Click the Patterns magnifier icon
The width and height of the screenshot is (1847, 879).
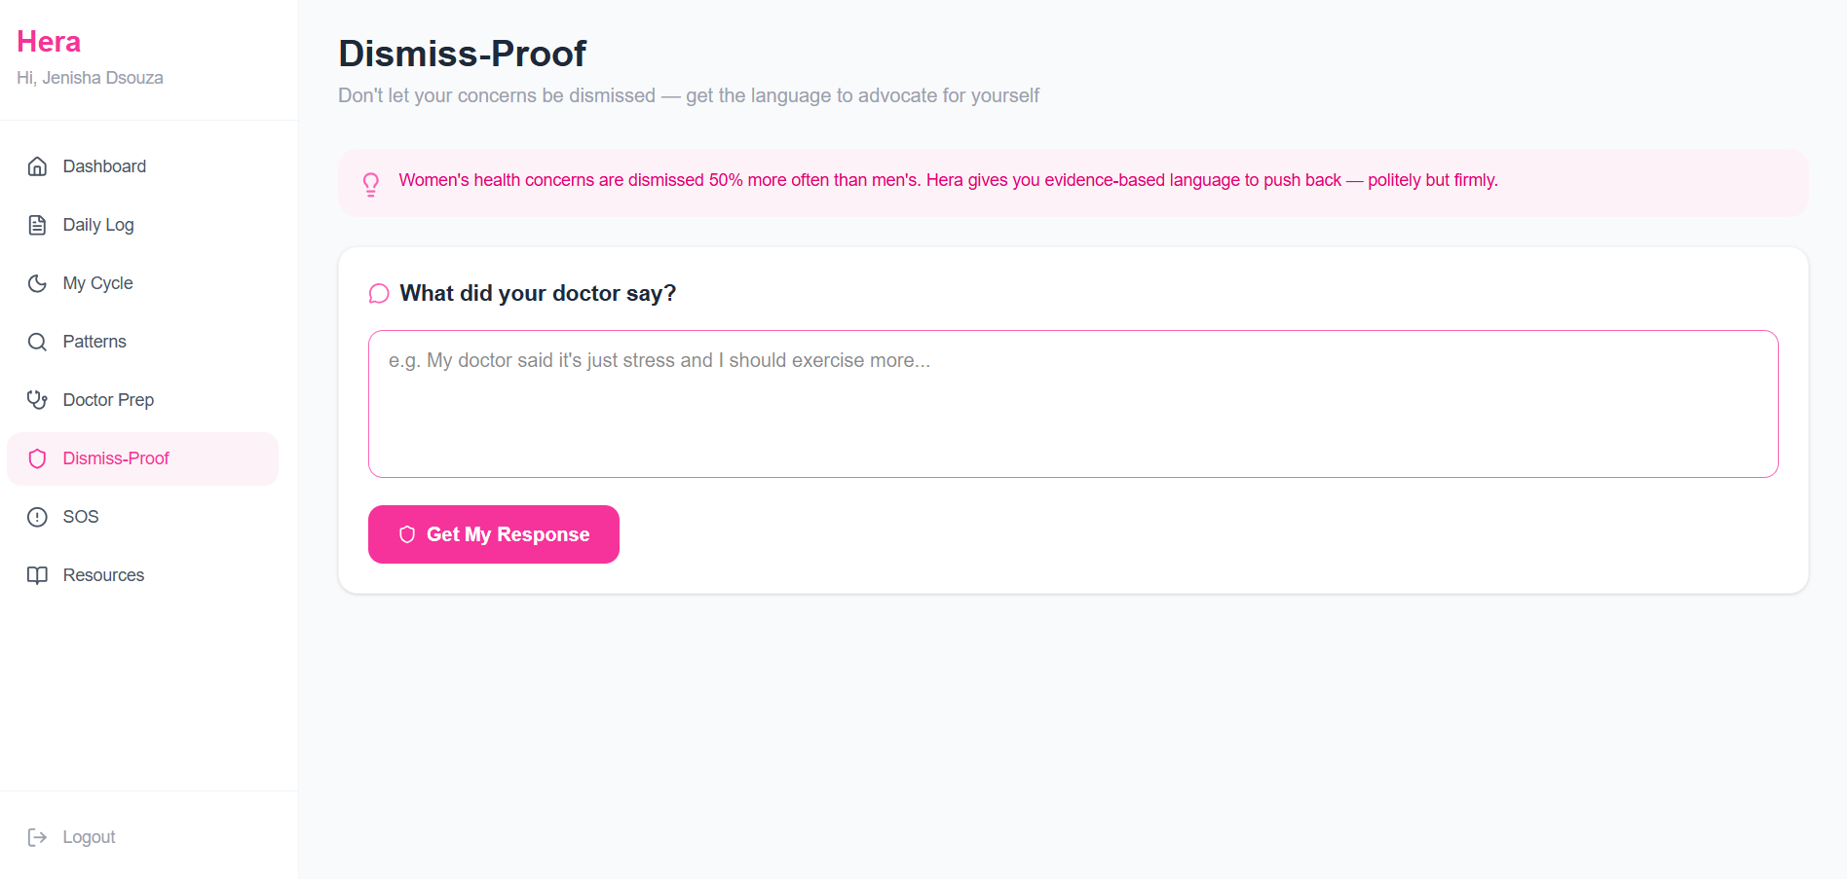pyautogui.click(x=37, y=342)
